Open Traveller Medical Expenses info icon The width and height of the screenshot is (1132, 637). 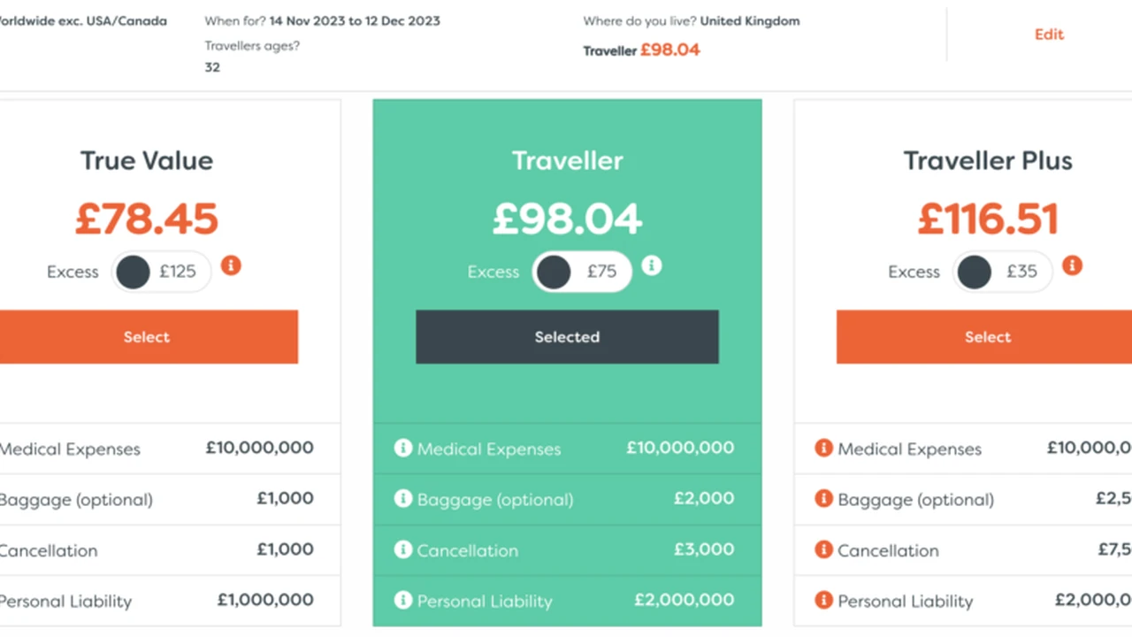(x=403, y=449)
